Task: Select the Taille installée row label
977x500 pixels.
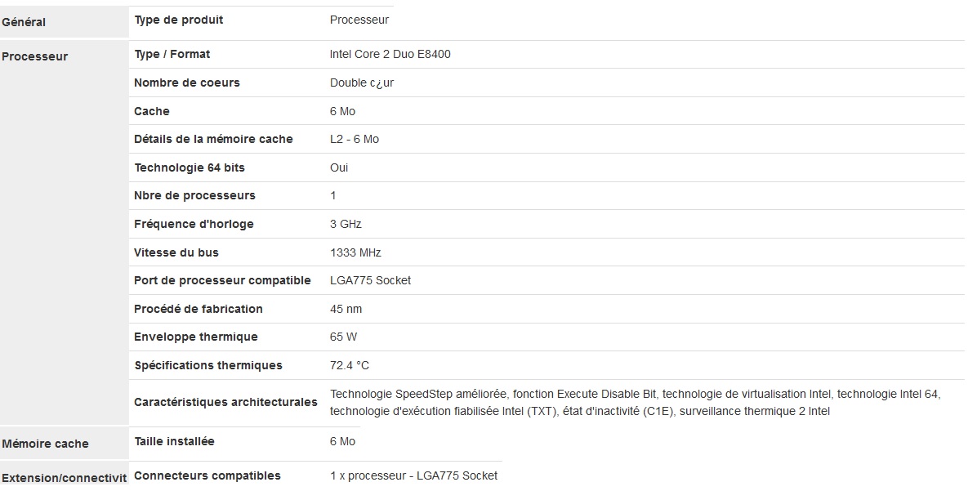Action: click(174, 441)
